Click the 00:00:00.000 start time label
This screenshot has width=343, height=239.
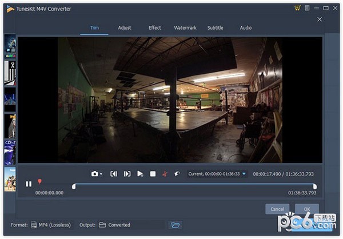point(49,193)
